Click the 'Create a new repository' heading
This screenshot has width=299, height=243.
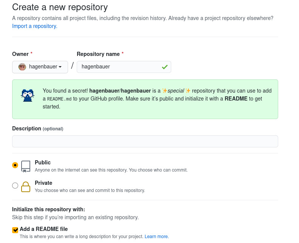(60, 7)
